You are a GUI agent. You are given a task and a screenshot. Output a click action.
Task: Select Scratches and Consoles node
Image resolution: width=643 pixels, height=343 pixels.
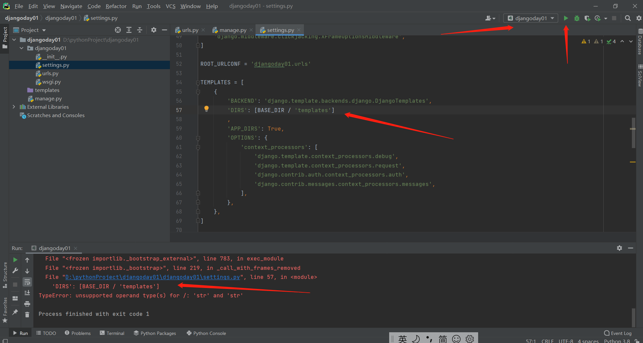[x=56, y=115]
